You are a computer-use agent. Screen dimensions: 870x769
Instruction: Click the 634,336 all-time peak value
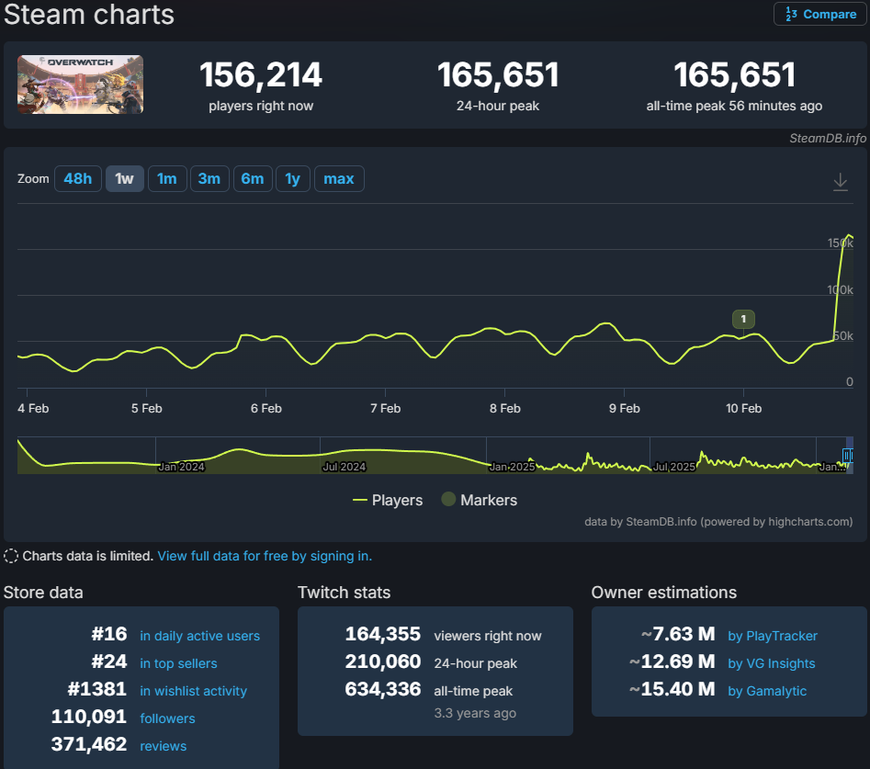click(383, 689)
